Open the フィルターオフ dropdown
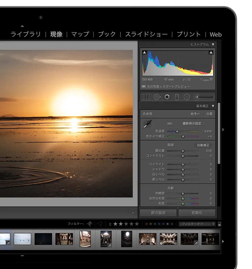252x269 pixels. 197,224
